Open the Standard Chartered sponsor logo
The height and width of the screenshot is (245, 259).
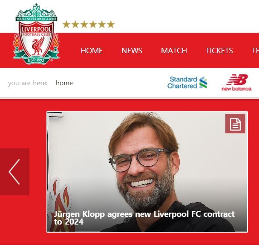coord(187,82)
